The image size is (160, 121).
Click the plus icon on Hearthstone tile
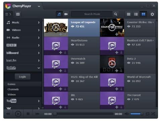(x=60, y=52)
